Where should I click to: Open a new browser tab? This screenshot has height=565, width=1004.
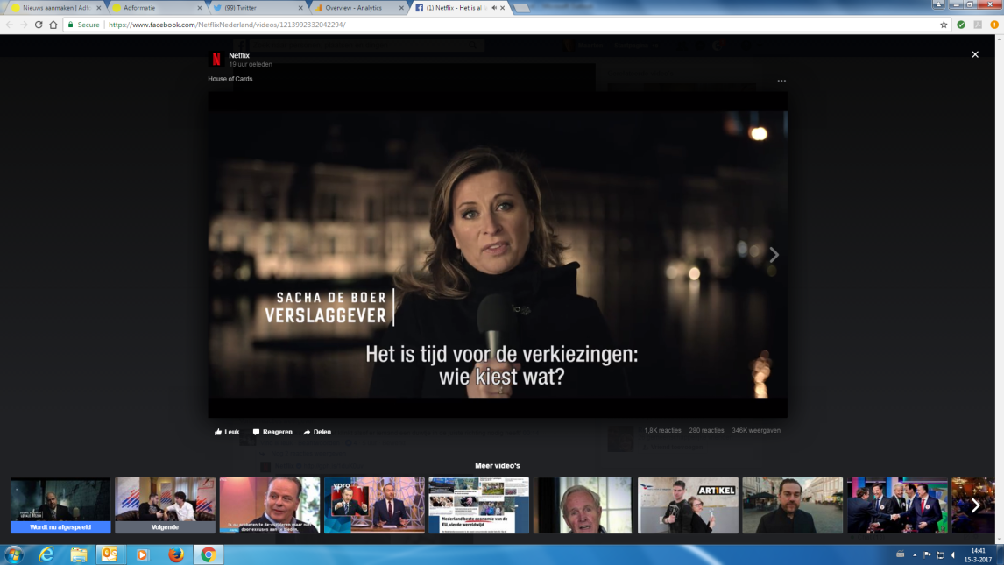pyautogui.click(x=521, y=8)
